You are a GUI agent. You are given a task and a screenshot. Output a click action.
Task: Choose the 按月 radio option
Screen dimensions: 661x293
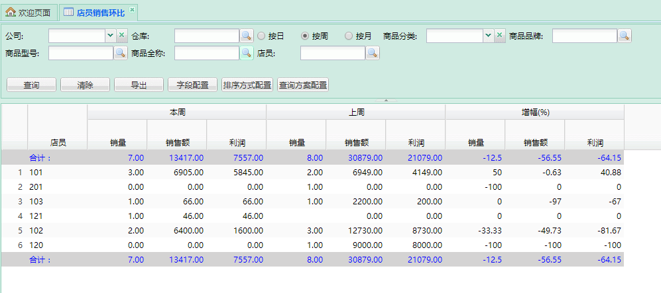coord(349,36)
